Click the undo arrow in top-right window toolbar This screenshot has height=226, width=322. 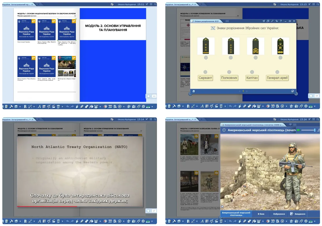(x=230, y=106)
